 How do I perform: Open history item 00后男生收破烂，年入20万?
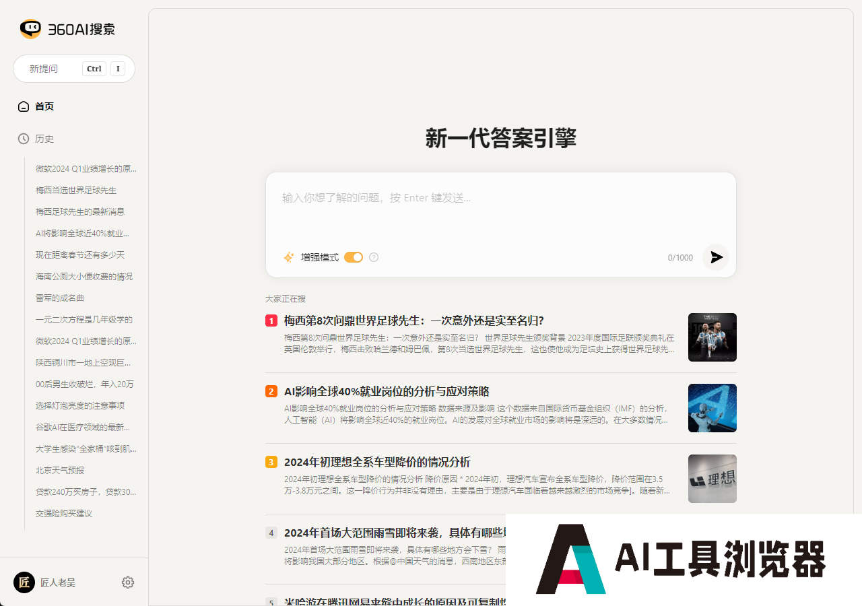pyautogui.click(x=85, y=384)
